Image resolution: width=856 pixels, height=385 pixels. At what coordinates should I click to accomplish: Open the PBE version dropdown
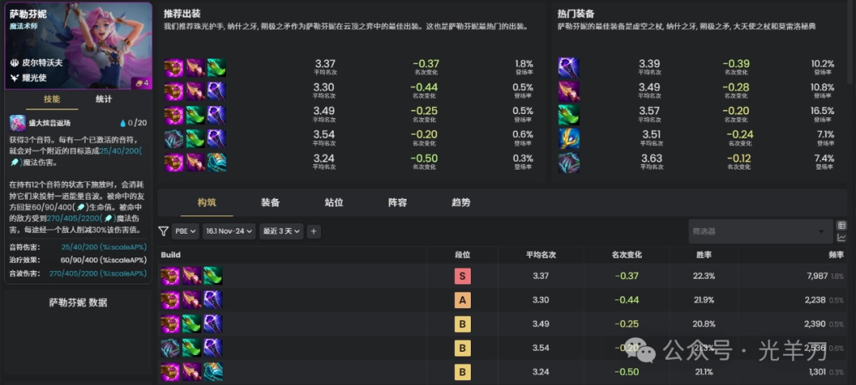click(x=185, y=231)
